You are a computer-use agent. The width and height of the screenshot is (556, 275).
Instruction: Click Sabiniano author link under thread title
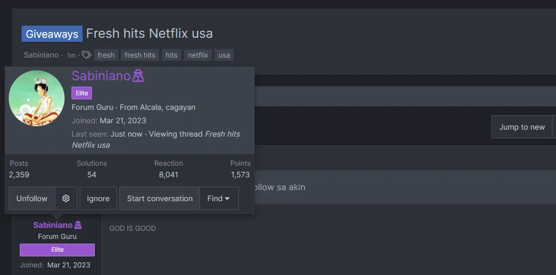pyautogui.click(x=41, y=55)
